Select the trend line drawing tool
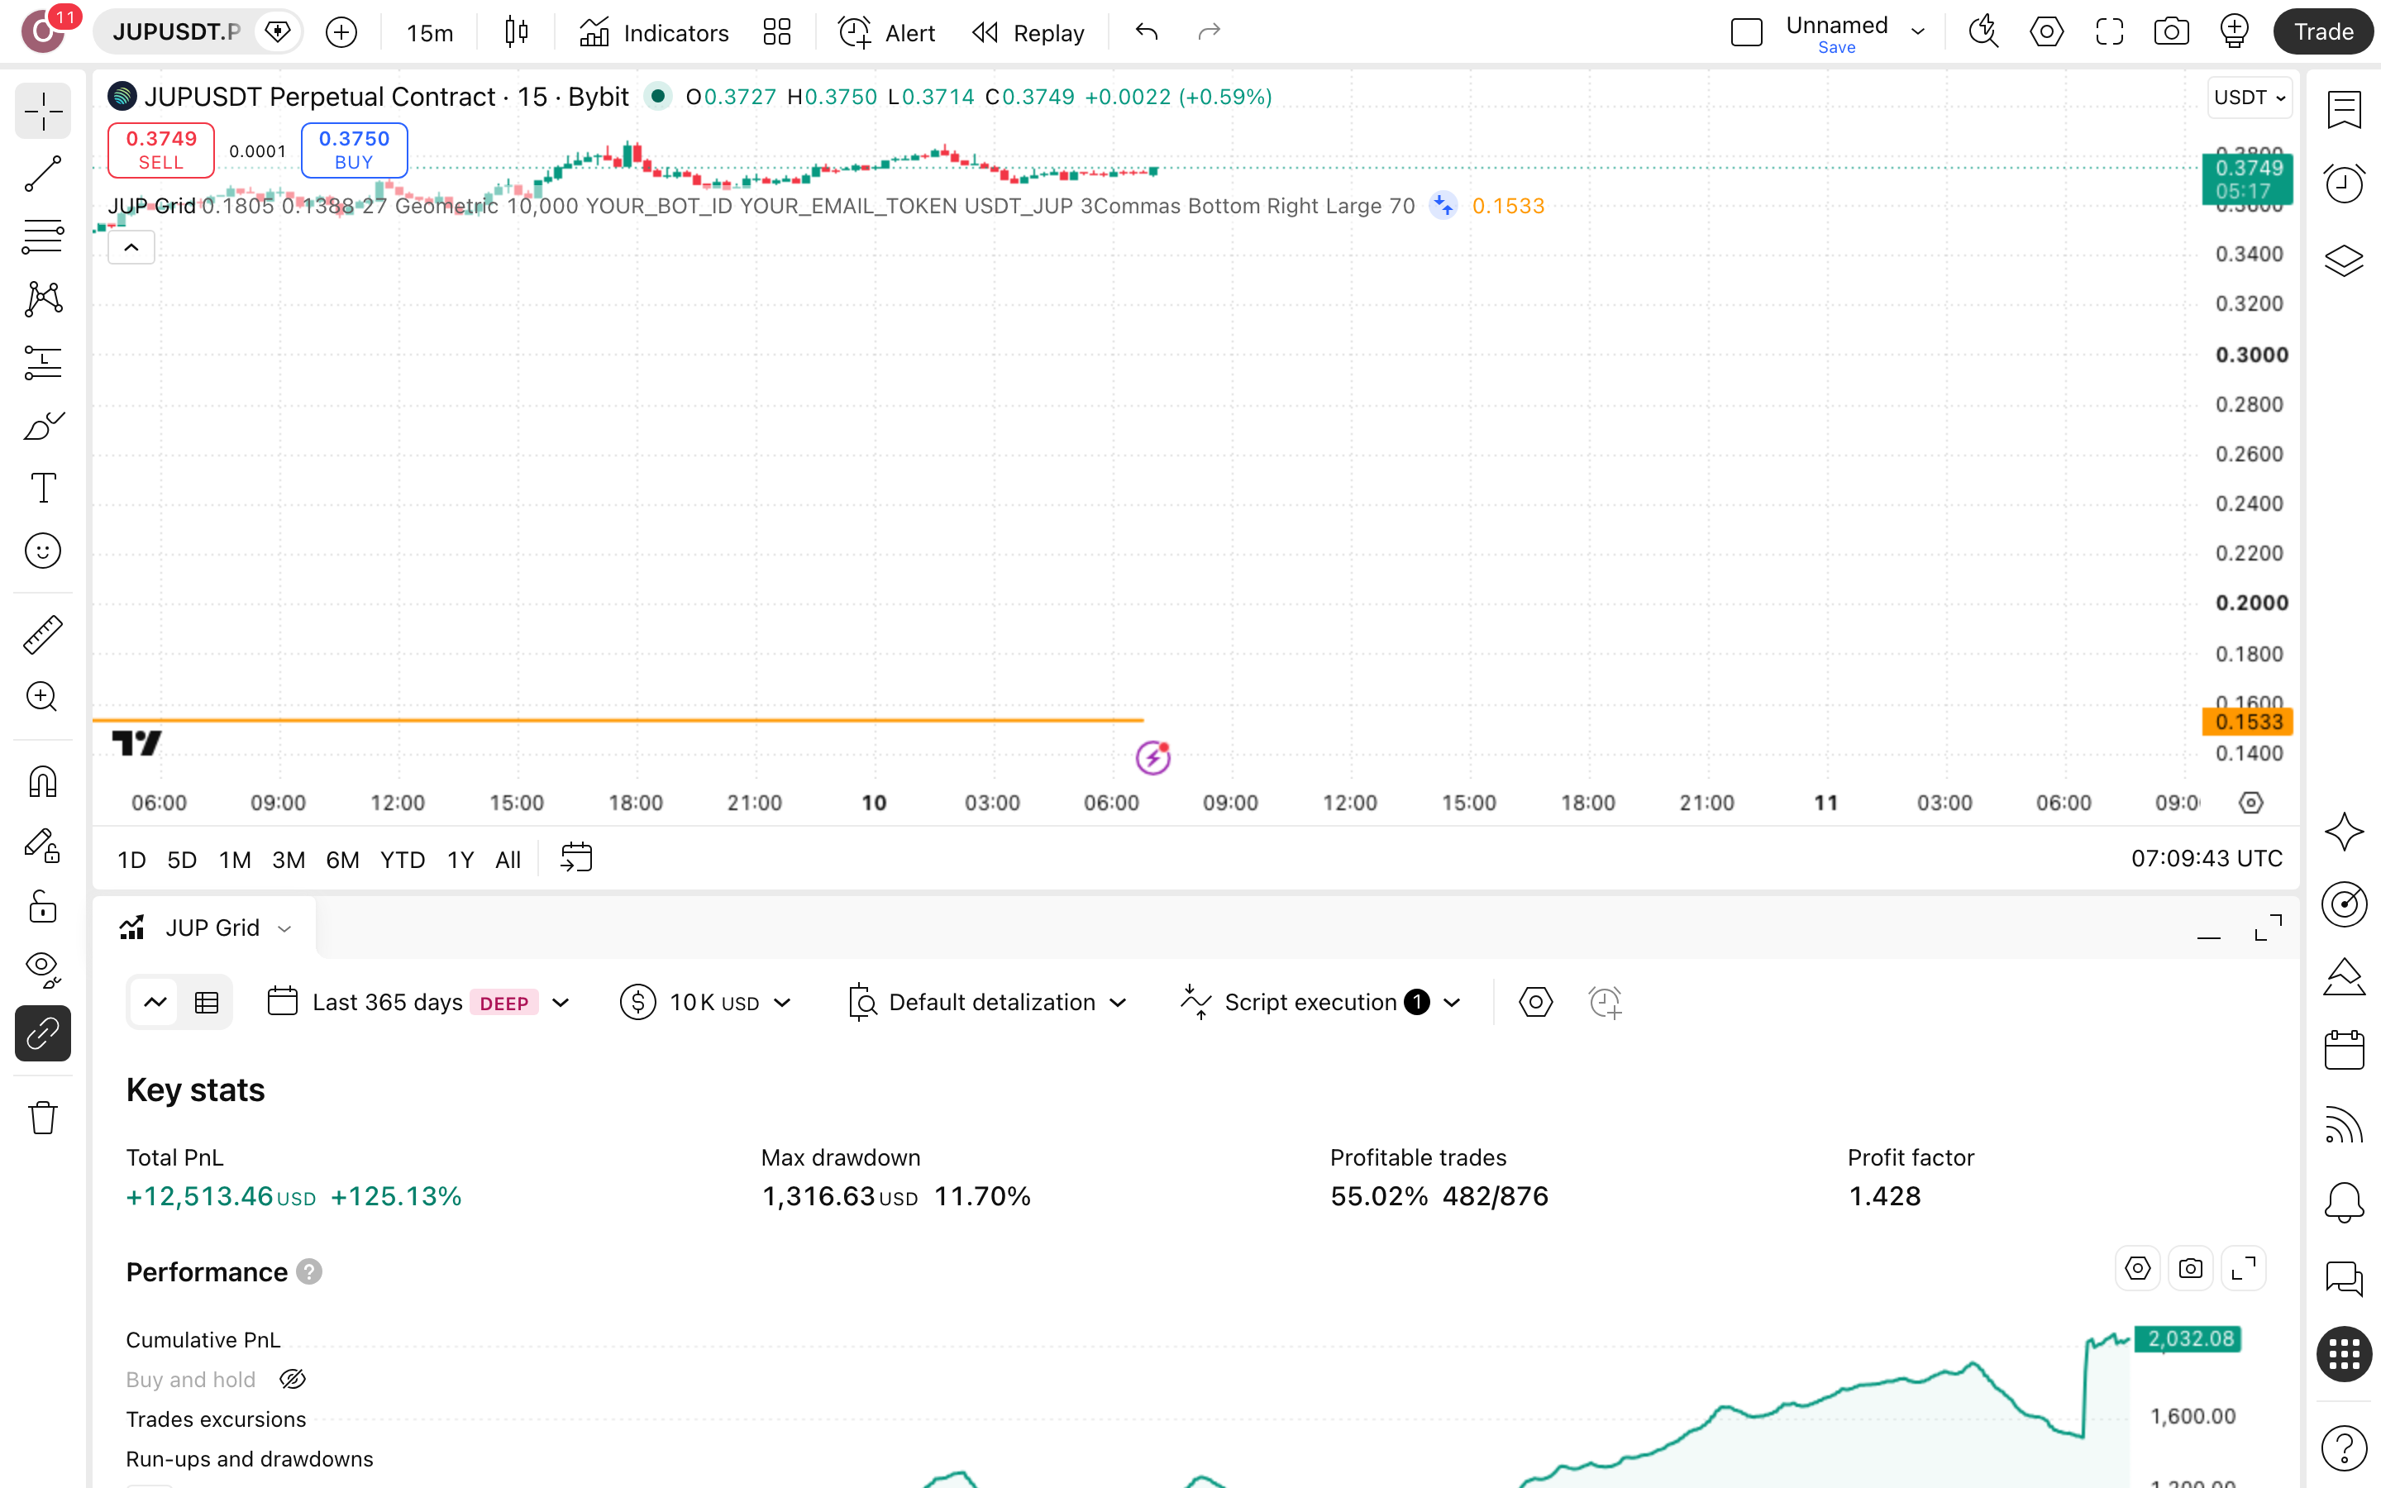Viewport: 2381px width, 1488px height. [42, 174]
